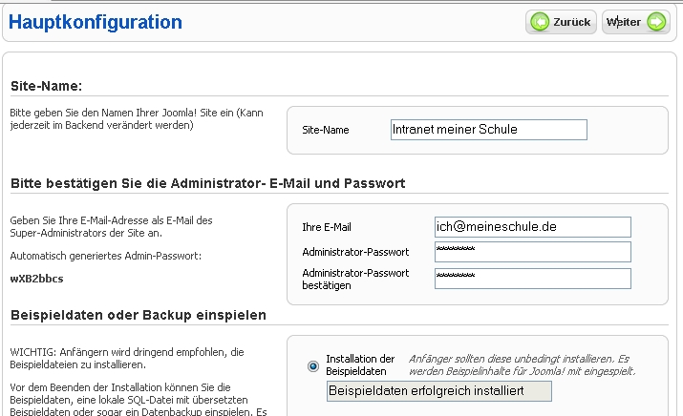Click the Site-Name label beside the input
This screenshot has width=683, height=416.
coord(325,130)
